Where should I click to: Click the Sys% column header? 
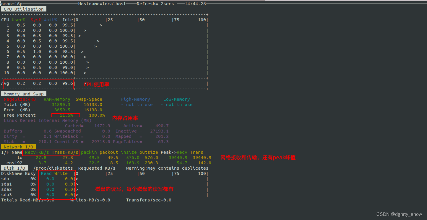click(x=36, y=20)
